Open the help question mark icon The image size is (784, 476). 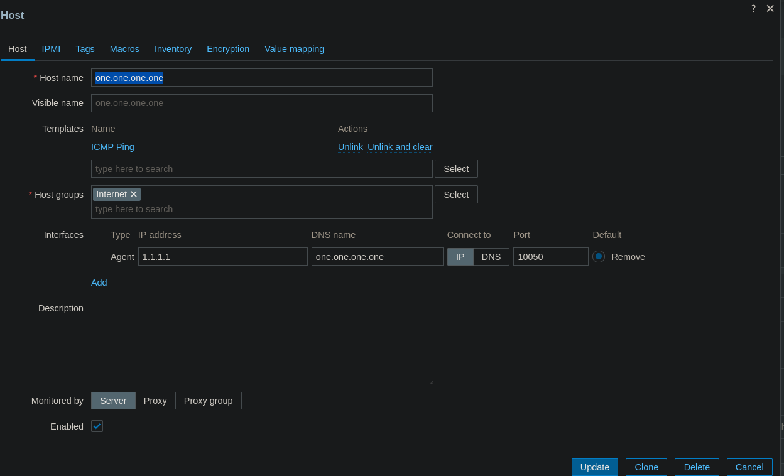[x=753, y=9]
